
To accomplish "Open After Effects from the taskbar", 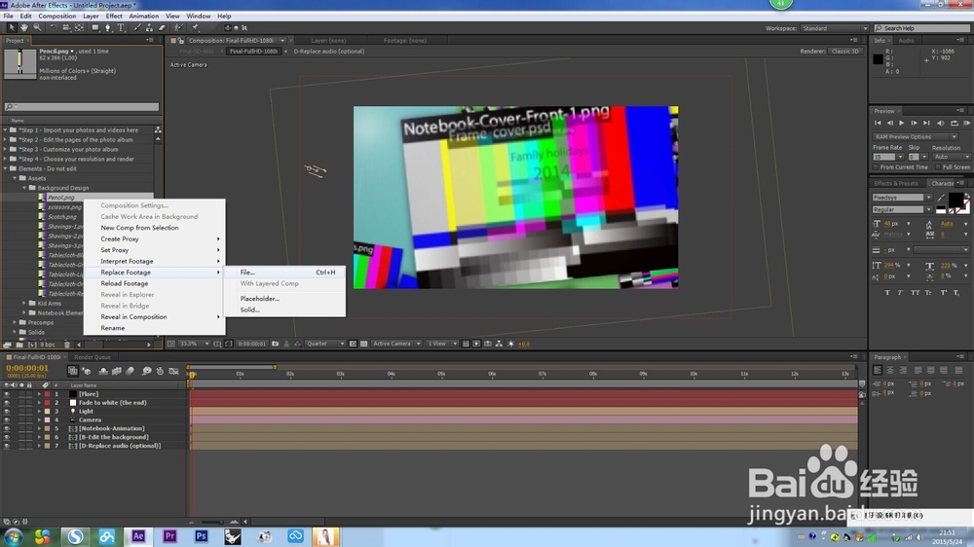I will 138,536.
